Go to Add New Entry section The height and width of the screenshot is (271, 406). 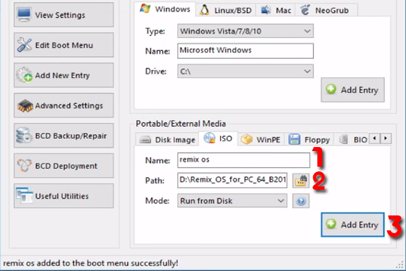[x=64, y=75]
